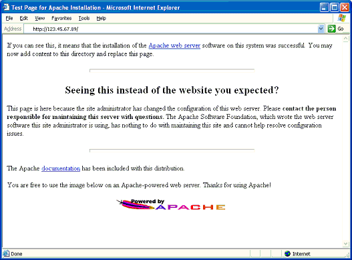Click the Windows flag logo
The image size is (352, 260).
tap(341, 18)
